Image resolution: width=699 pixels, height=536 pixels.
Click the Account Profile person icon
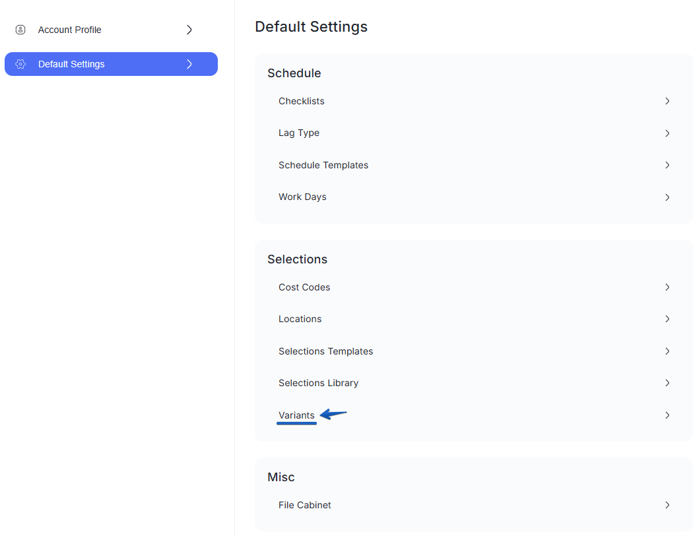click(x=20, y=30)
